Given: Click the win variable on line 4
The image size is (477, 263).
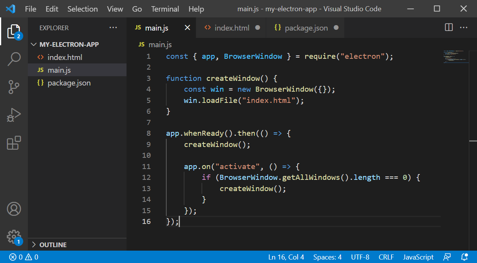Looking at the screenshot, I should 217,89.
